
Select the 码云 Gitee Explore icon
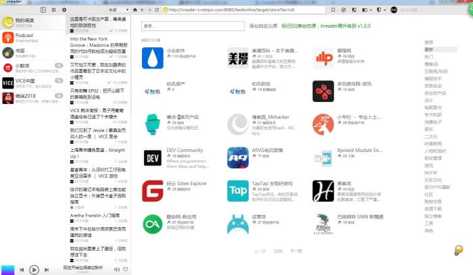(153, 191)
